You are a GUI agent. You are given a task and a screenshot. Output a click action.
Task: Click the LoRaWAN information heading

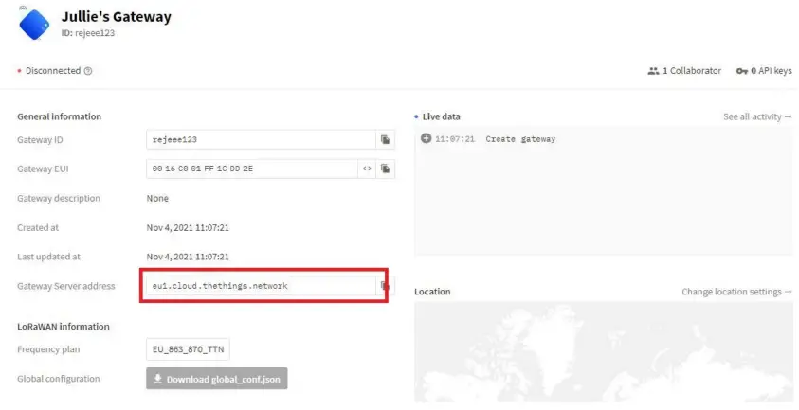[x=64, y=327]
